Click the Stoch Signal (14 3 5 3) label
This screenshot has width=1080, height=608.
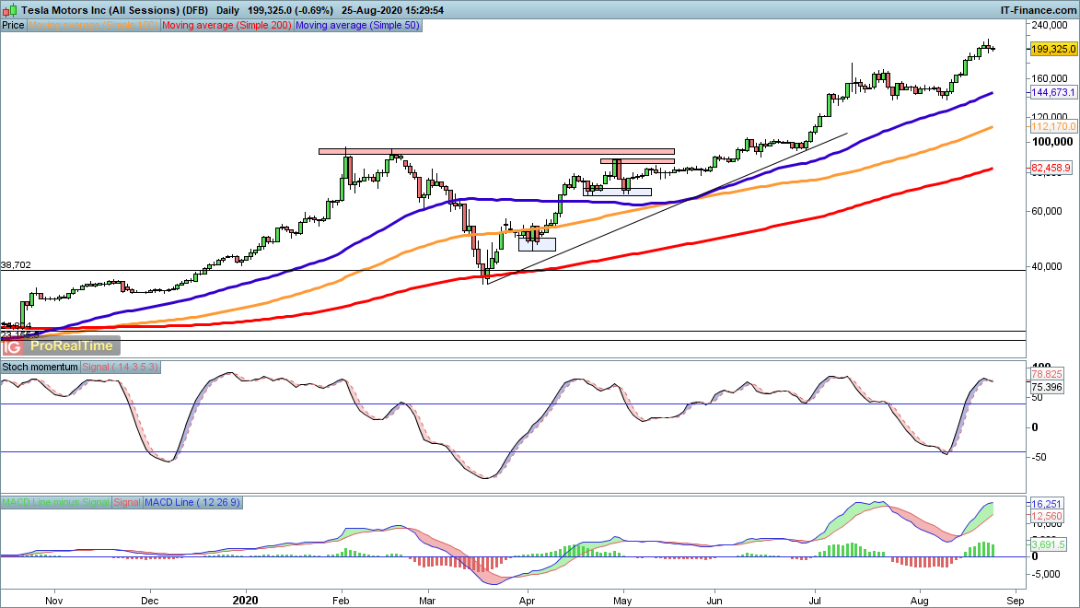(x=121, y=367)
